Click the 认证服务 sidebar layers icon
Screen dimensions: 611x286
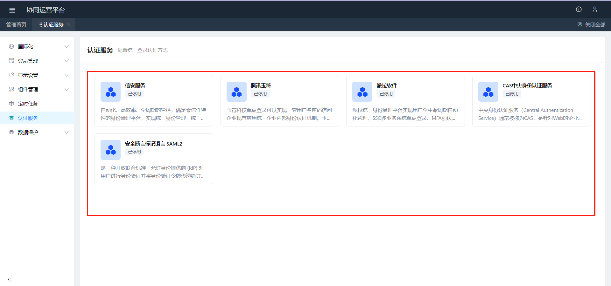tap(11, 118)
